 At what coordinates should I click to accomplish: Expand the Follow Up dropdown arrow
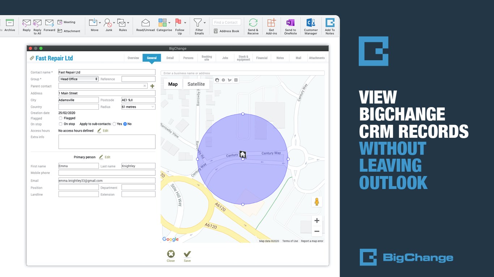(185, 22)
